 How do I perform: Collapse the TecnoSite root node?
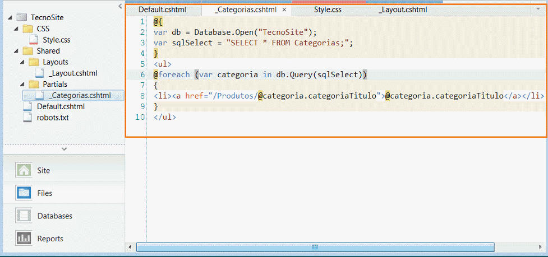click(10, 17)
